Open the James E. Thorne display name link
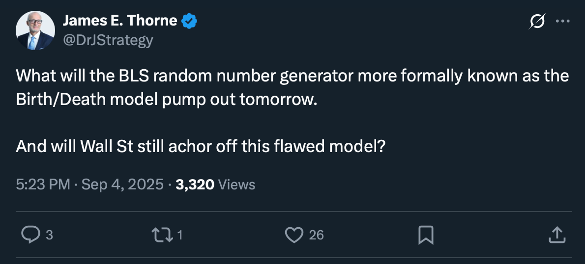 120,21
